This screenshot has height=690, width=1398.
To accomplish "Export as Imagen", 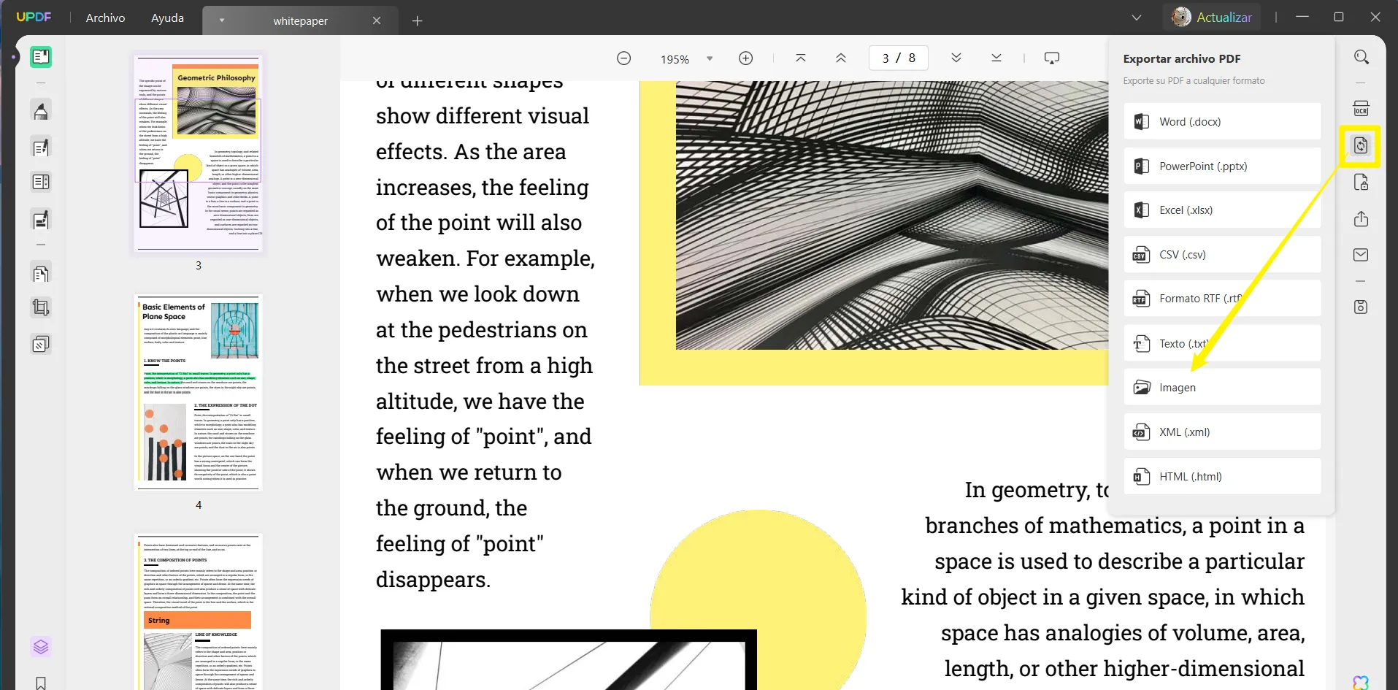I will [1222, 388].
